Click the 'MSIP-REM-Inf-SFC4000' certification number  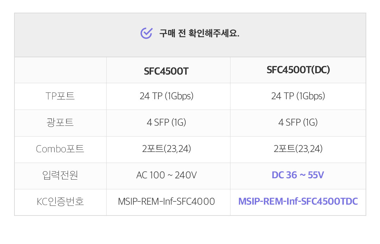pos(166,202)
